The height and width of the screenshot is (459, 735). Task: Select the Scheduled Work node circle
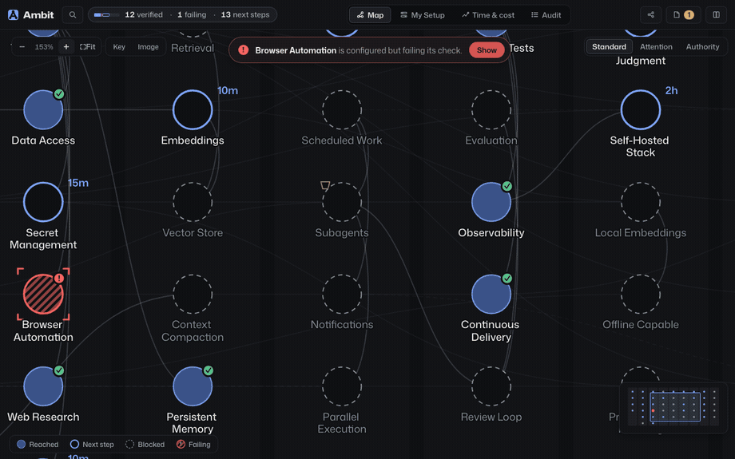coord(342,109)
